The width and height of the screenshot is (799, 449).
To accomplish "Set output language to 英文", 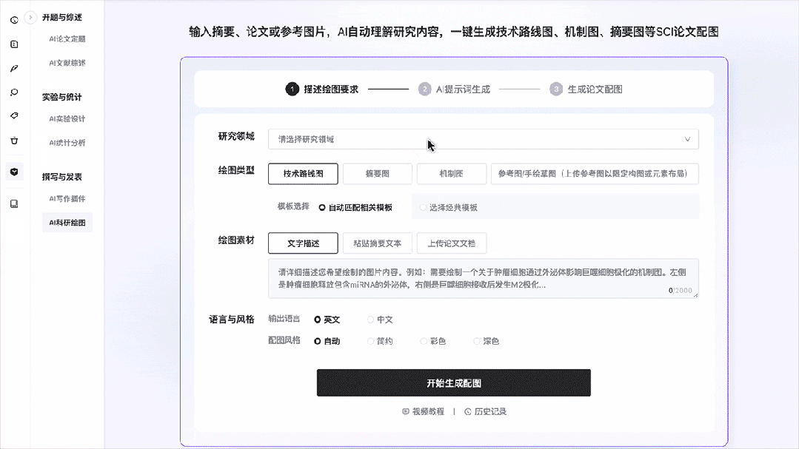I will [327, 320].
